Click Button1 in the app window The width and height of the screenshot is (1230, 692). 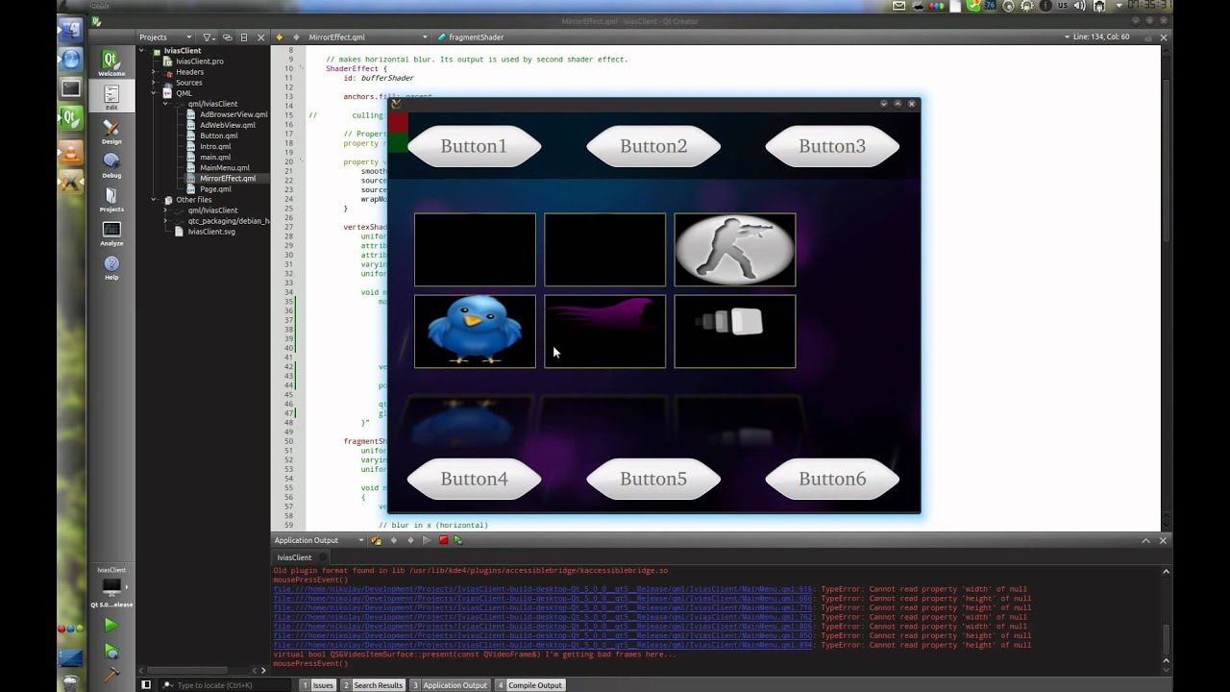(x=474, y=146)
